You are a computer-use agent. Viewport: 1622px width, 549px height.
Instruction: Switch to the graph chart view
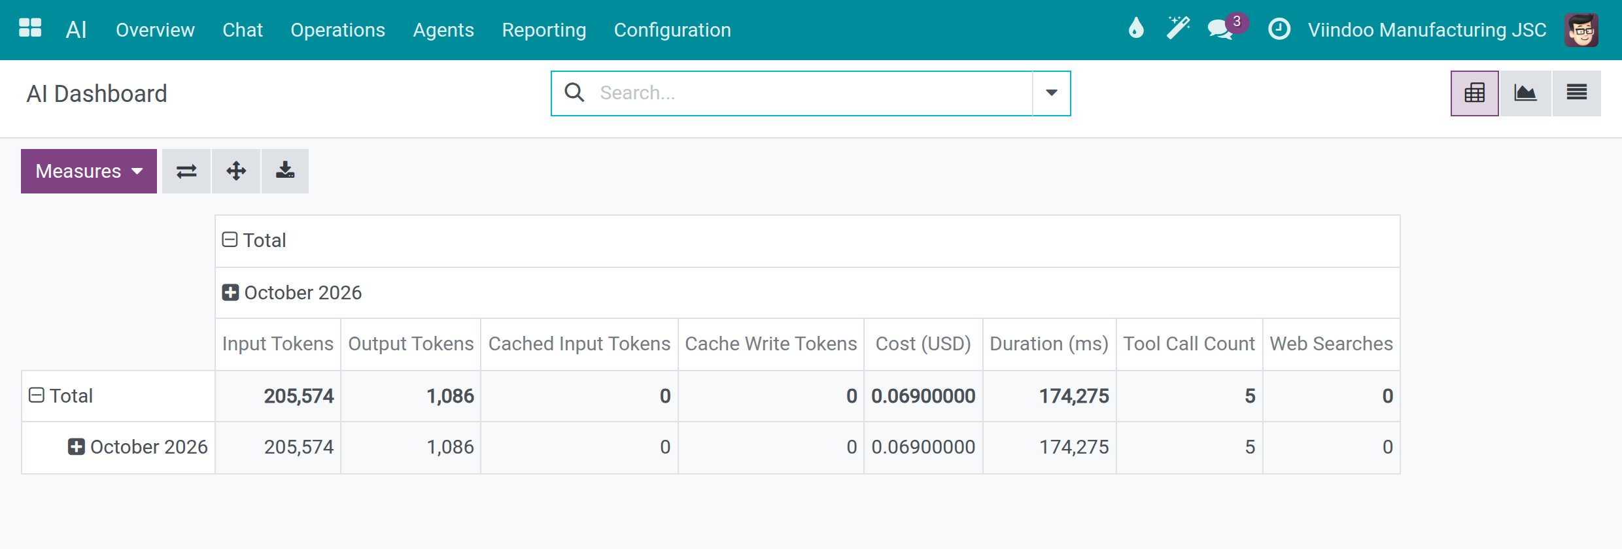1525,93
